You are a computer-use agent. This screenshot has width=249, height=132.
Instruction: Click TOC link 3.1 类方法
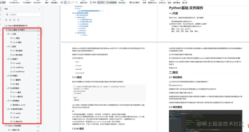point(84,35)
